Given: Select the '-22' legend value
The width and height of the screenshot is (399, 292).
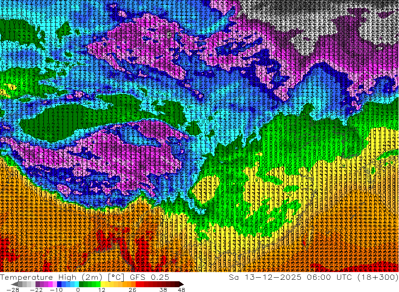Looking at the screenshot, I should coord(36,290).
